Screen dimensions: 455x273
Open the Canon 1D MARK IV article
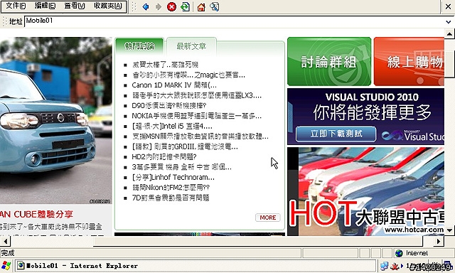pyautogui.click(x=174, y=85)
